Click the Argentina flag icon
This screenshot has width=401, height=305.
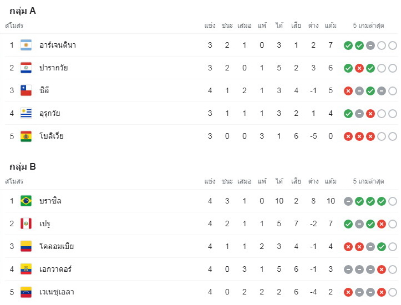26,45
